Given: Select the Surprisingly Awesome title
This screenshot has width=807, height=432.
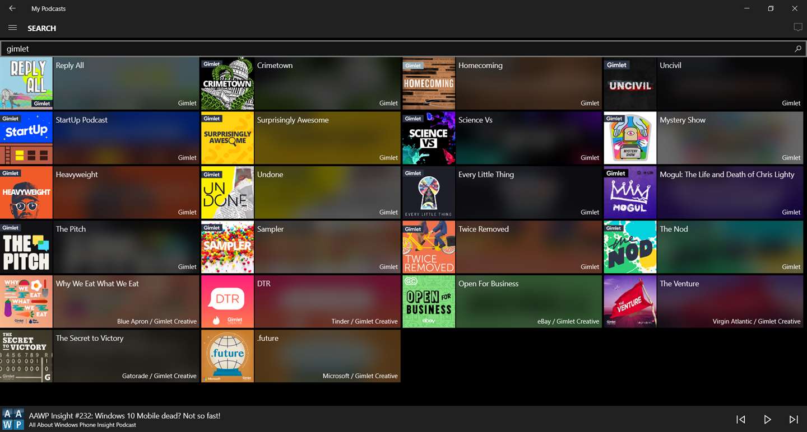Looking at the screenshot, I should [293, 120].
